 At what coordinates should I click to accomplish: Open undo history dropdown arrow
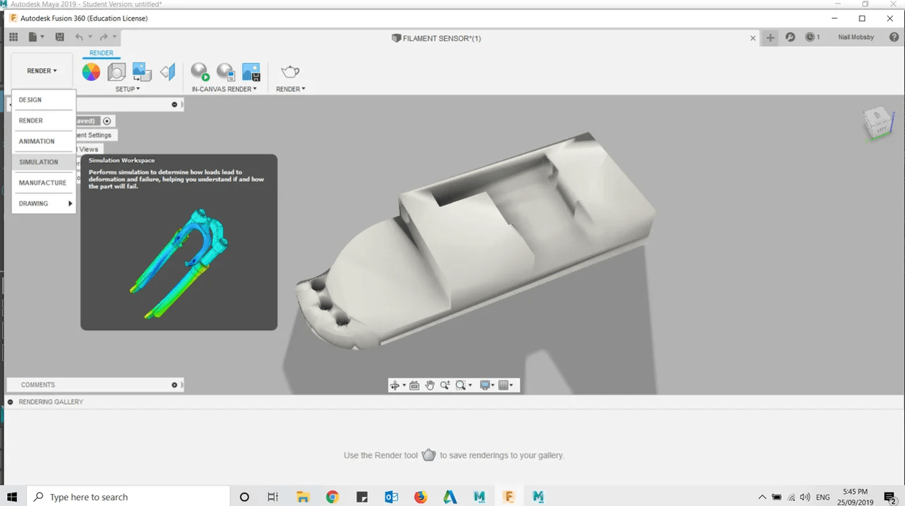90,38
